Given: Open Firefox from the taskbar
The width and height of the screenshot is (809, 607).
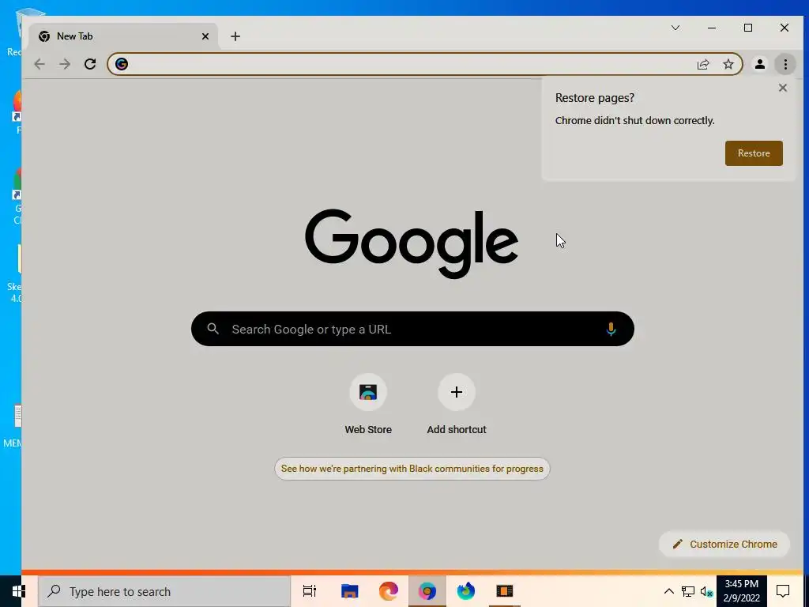Looking at the screenshot, I should click(466, 591).
